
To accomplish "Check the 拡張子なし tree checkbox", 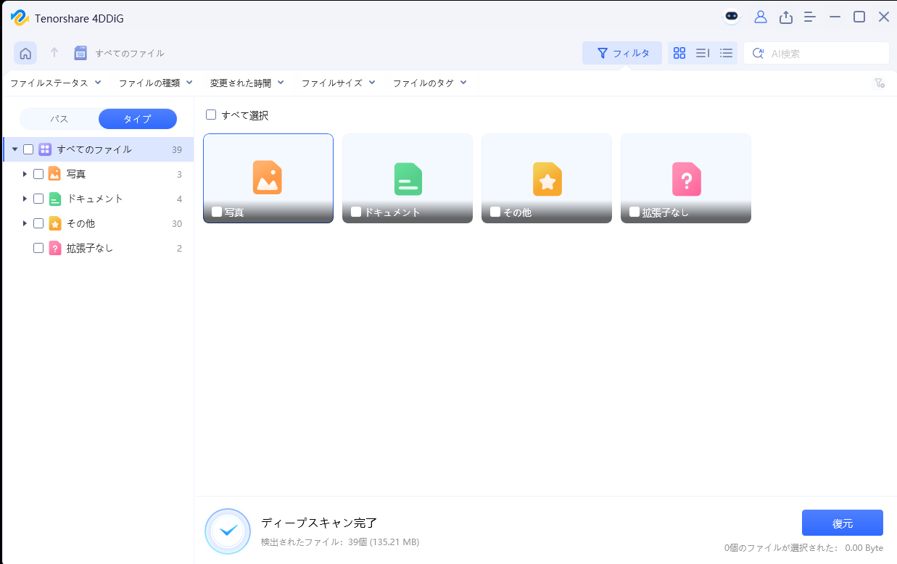I will point(38,248).
